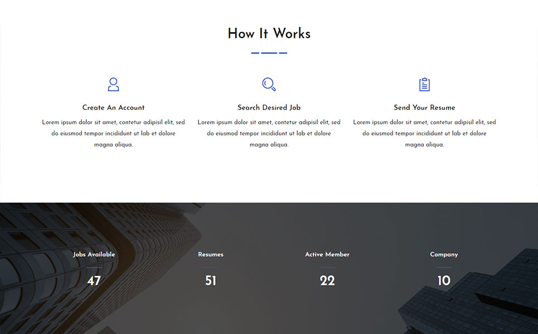538x334 pixels.
Task: Click the description under Search Desired Job
Action: tap(269, 133)
